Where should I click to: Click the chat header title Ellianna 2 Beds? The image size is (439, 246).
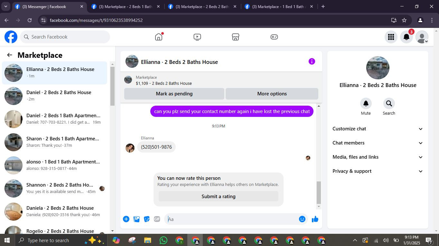[x=179, y=62]
